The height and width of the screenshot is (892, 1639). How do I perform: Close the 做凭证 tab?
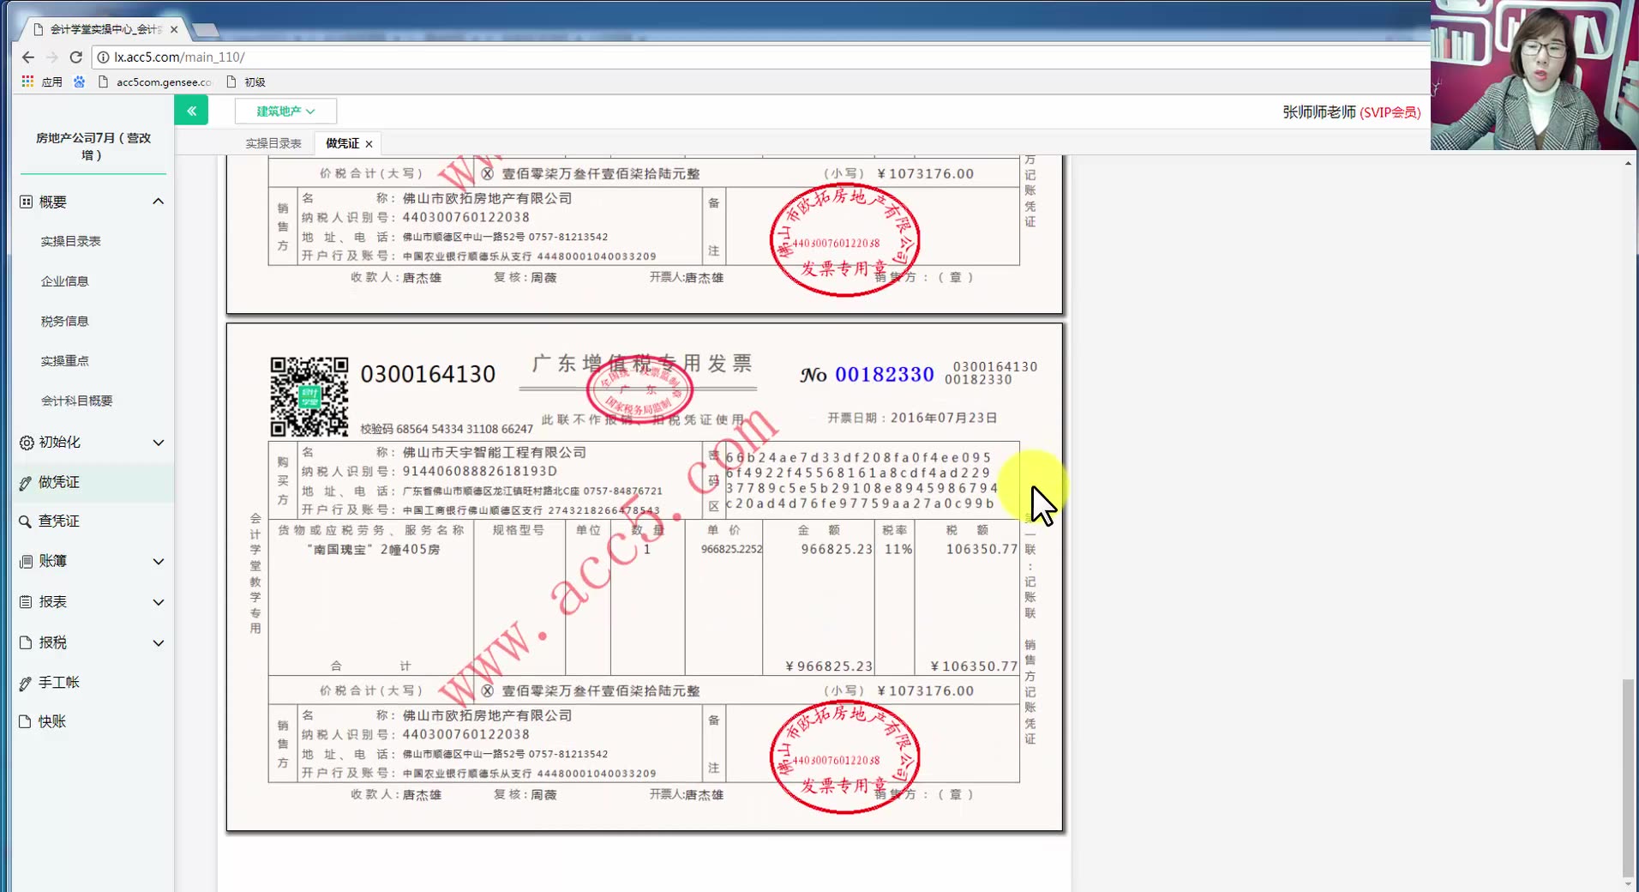point(369,144)
